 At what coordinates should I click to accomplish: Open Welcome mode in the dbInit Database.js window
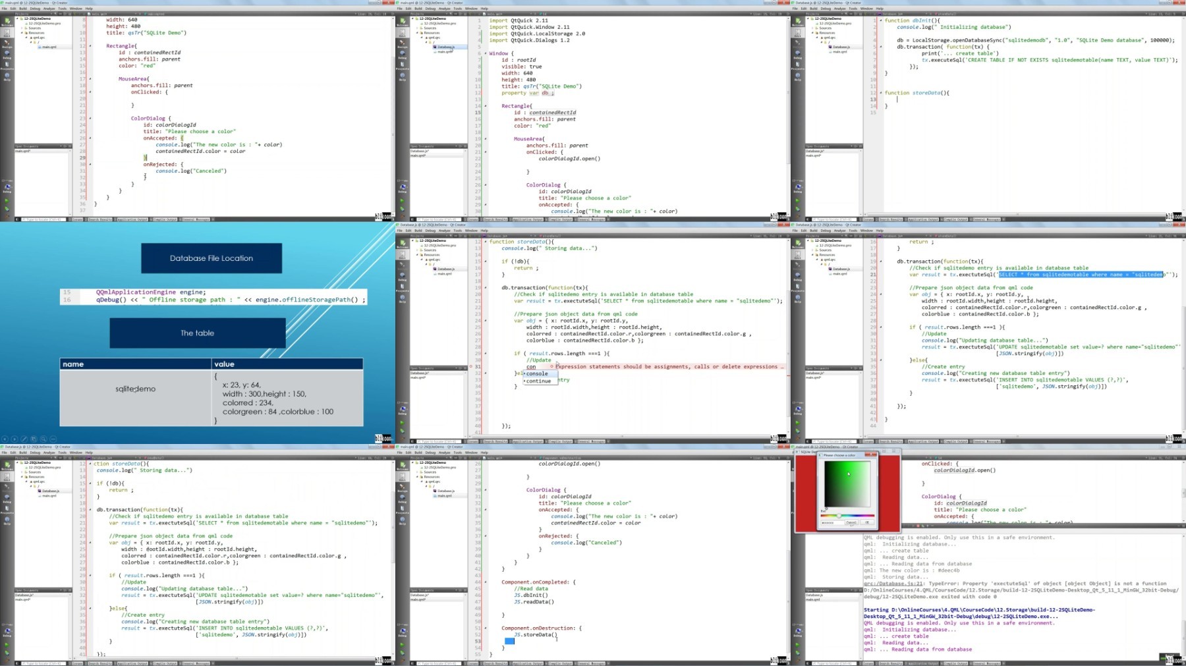point(798,22)
